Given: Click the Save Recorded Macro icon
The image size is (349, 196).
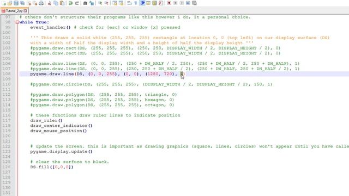Looking at the screenshot, I should click(194, 3).
